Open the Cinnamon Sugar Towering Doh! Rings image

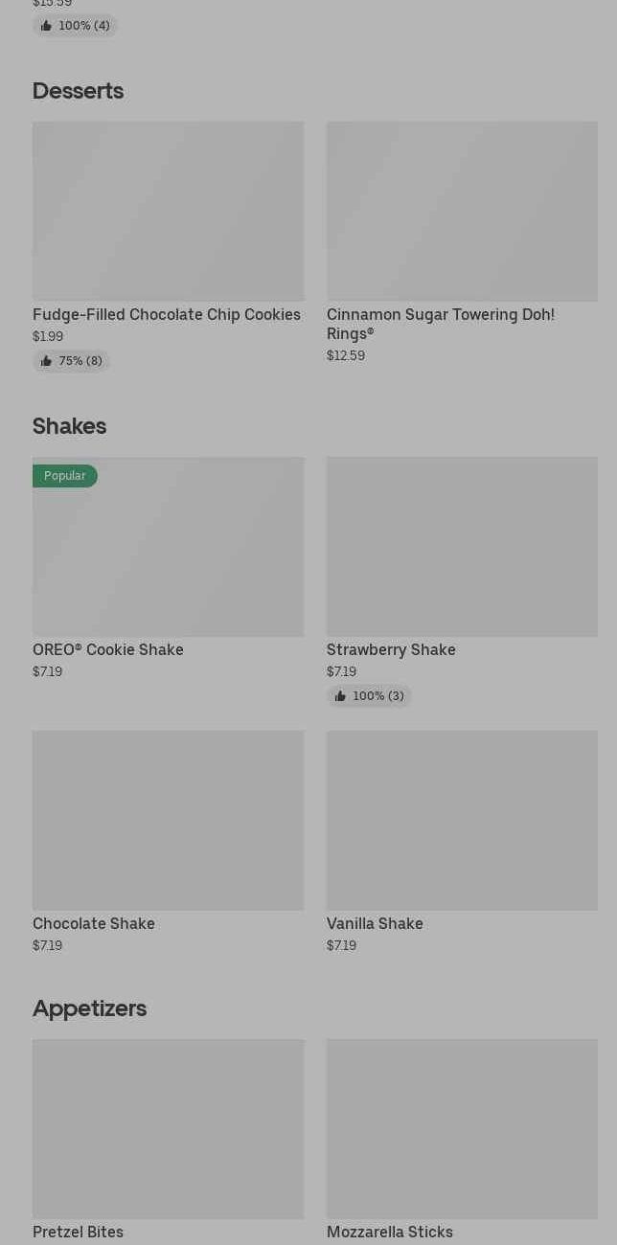coord(462,211)
